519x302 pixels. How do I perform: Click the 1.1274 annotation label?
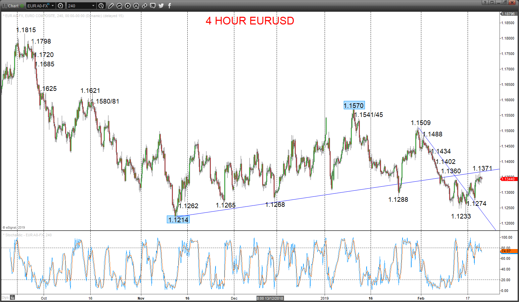pyautogui.click(x=476, y=203)
